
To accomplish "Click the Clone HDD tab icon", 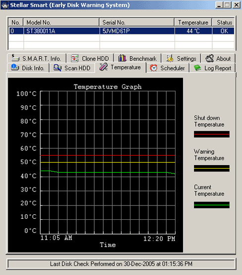I will (x=74, y=58).
